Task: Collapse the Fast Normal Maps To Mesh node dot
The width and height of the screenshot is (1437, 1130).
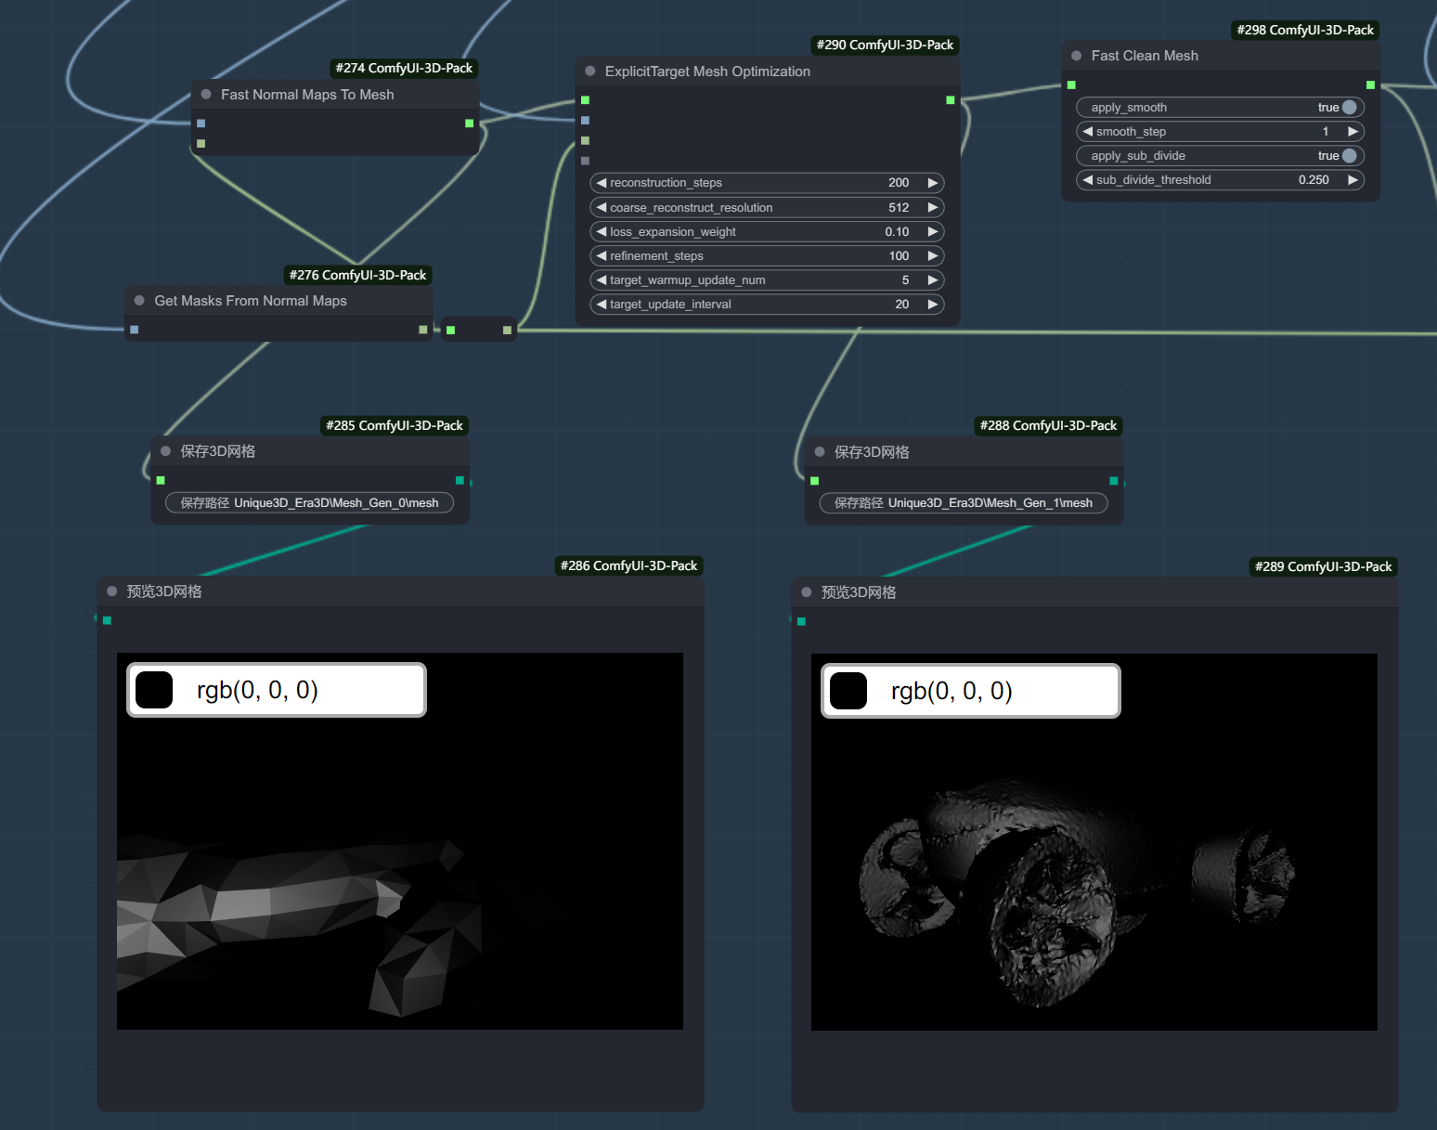Action: pyautogui.click(x=206, y=95)
